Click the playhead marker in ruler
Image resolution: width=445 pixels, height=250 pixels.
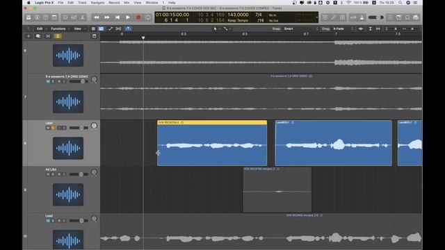(x=143, y=37)
